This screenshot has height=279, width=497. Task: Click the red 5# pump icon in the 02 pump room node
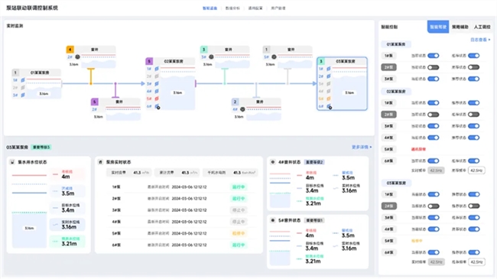pos(157,99)
